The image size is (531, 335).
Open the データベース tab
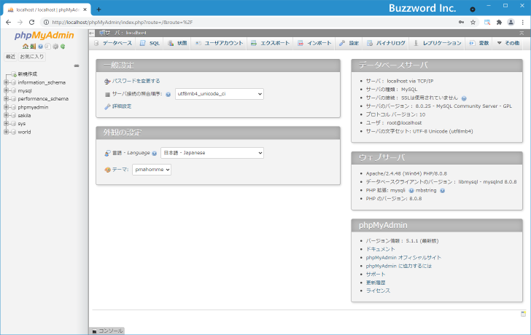click(113, 43)
